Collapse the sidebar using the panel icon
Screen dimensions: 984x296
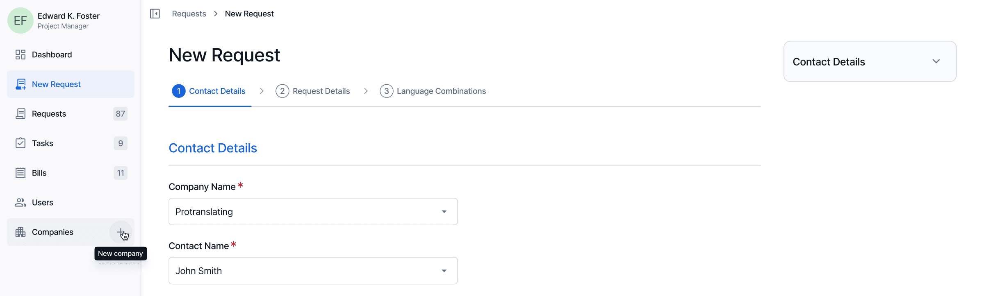click(155, 14)
